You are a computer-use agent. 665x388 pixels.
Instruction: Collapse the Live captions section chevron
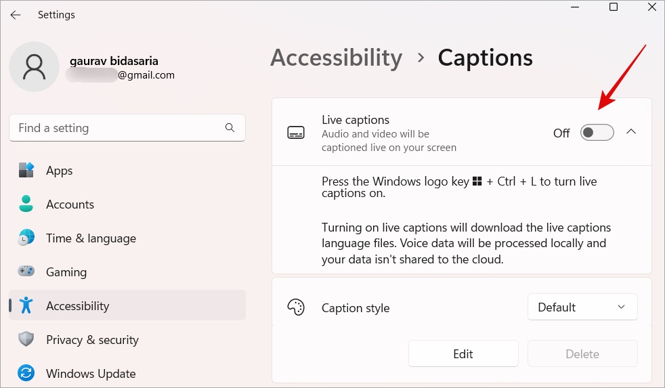pyautogui.click(x=631, y=132)
